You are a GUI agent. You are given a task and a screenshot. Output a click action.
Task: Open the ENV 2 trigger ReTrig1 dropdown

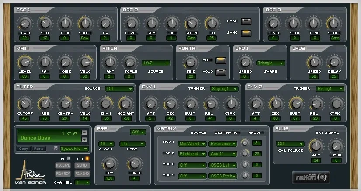[x=330, y=89]
